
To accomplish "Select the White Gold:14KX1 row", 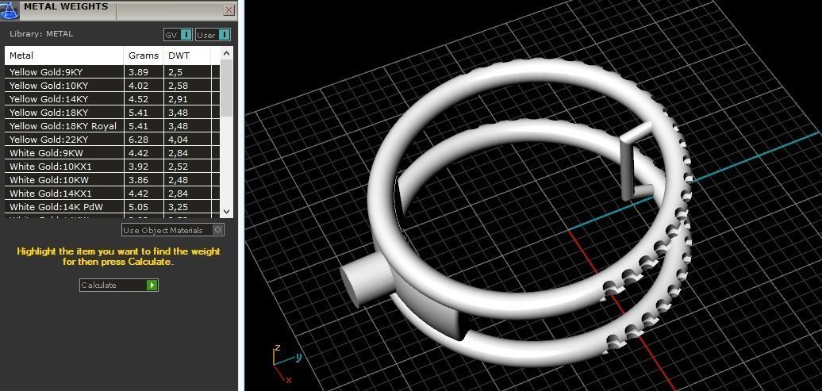I will [x=112, y=194].
